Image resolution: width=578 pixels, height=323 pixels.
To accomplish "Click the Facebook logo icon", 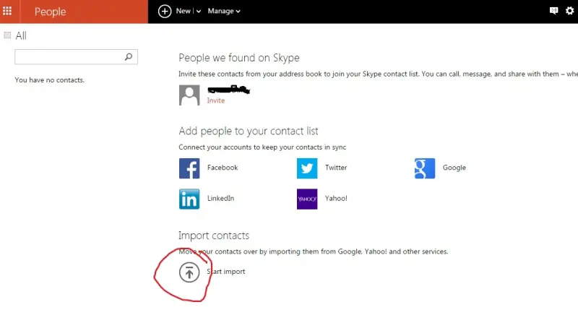I will click(189, 168).
